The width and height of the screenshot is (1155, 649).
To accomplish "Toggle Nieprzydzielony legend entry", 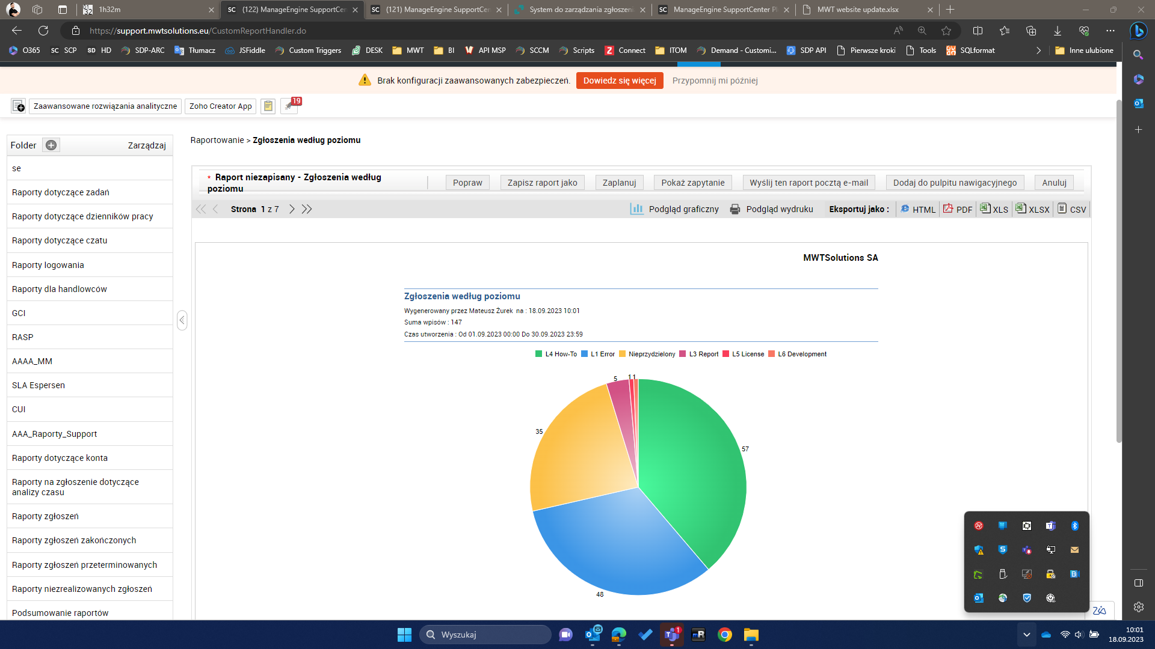I will 647,354.
